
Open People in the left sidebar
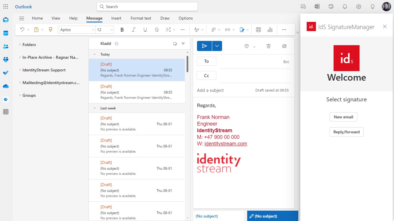[6, 46]
